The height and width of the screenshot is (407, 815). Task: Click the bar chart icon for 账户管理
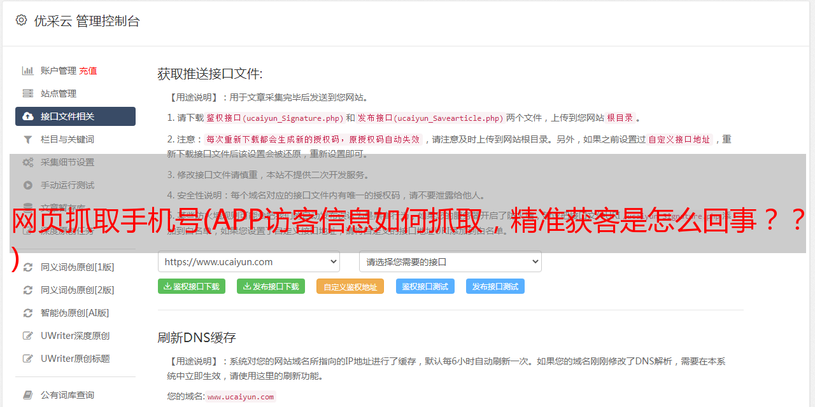pos(28,71)
